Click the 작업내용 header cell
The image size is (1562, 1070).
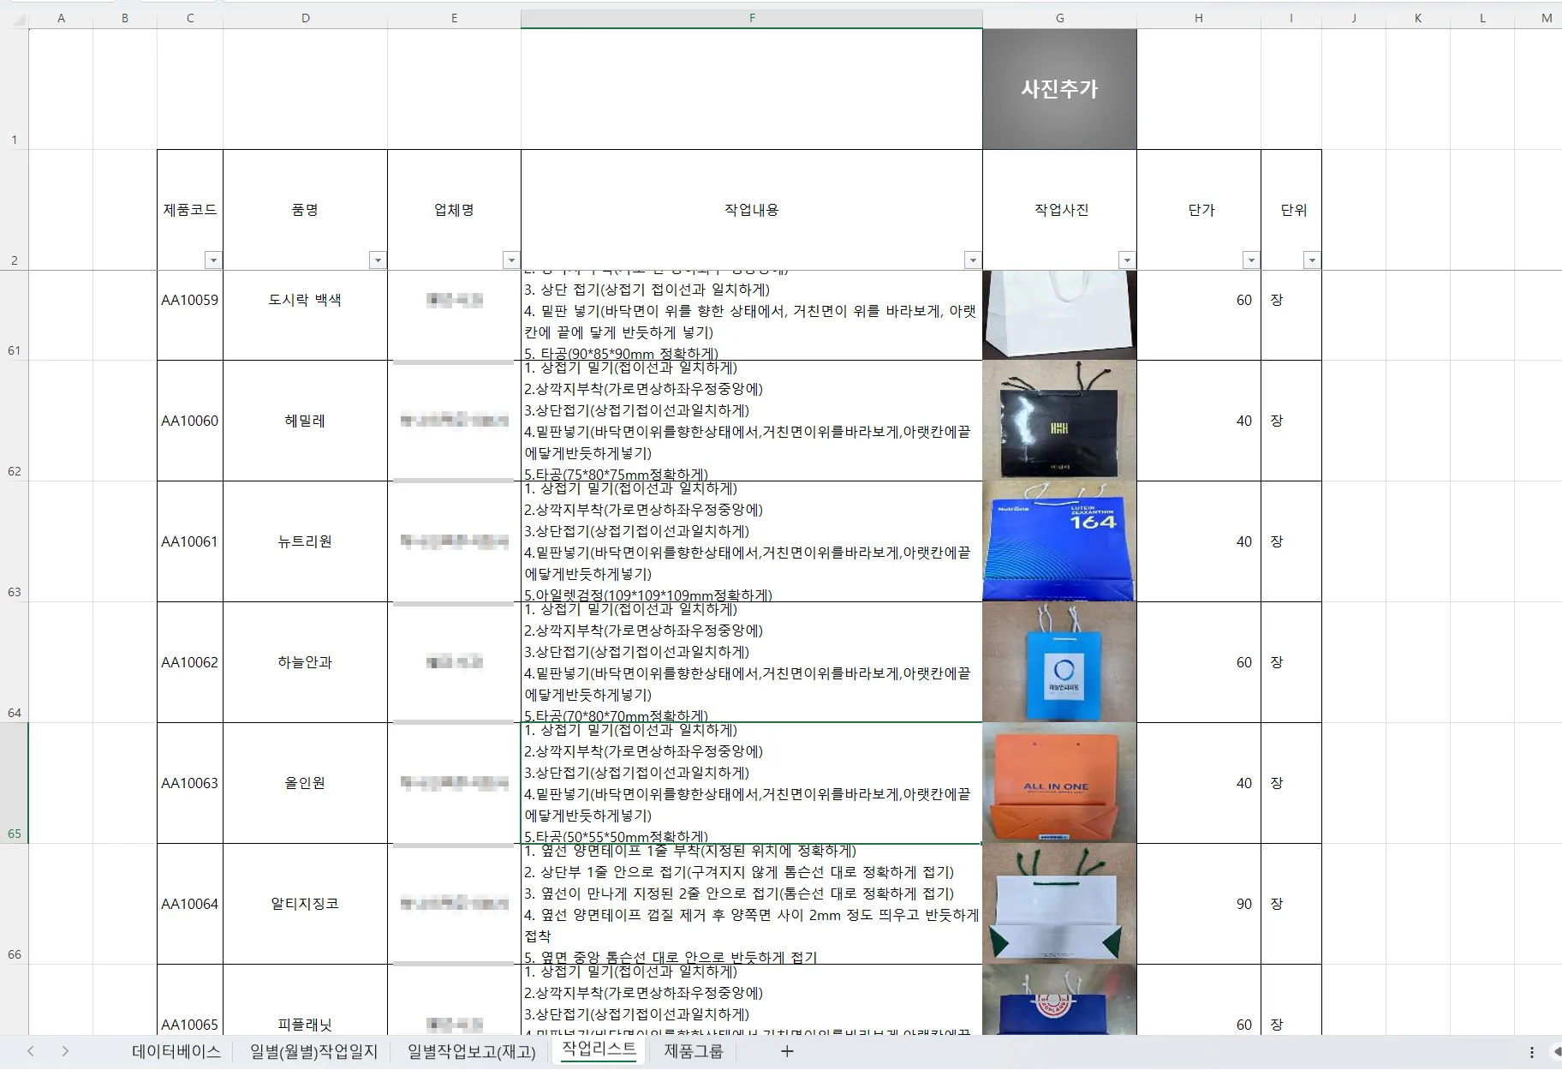click(752, 210)
